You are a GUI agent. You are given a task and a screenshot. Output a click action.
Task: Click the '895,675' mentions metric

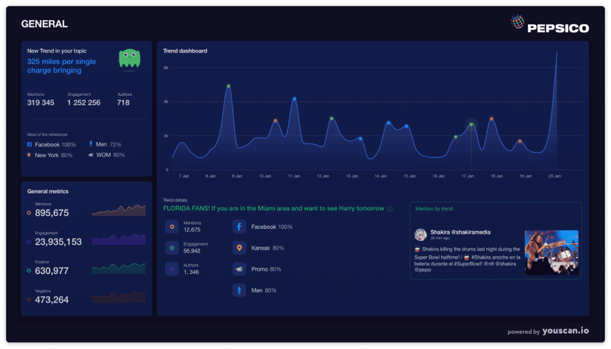tap(52, 213)
